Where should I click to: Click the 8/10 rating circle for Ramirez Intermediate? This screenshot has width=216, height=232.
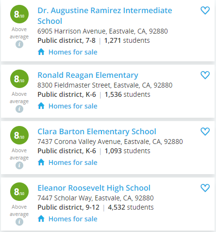pyautogui.click(x=19, y=14)
